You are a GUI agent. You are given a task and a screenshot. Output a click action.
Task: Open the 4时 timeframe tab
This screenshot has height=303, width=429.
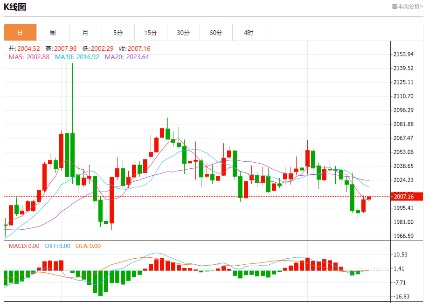coord(249,33)
